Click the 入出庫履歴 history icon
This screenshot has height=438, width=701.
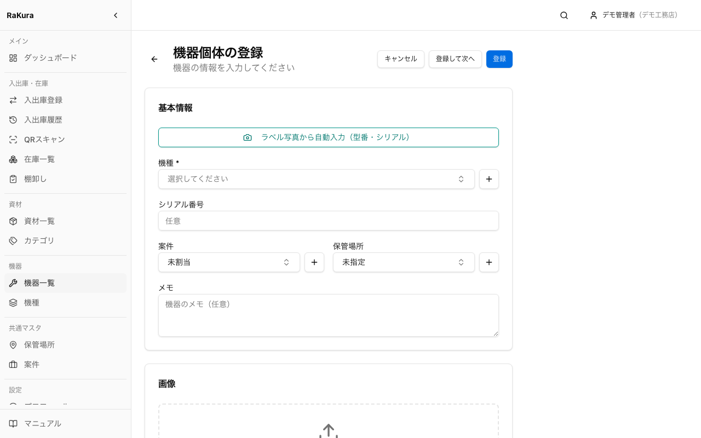click(x=13, y=120)
